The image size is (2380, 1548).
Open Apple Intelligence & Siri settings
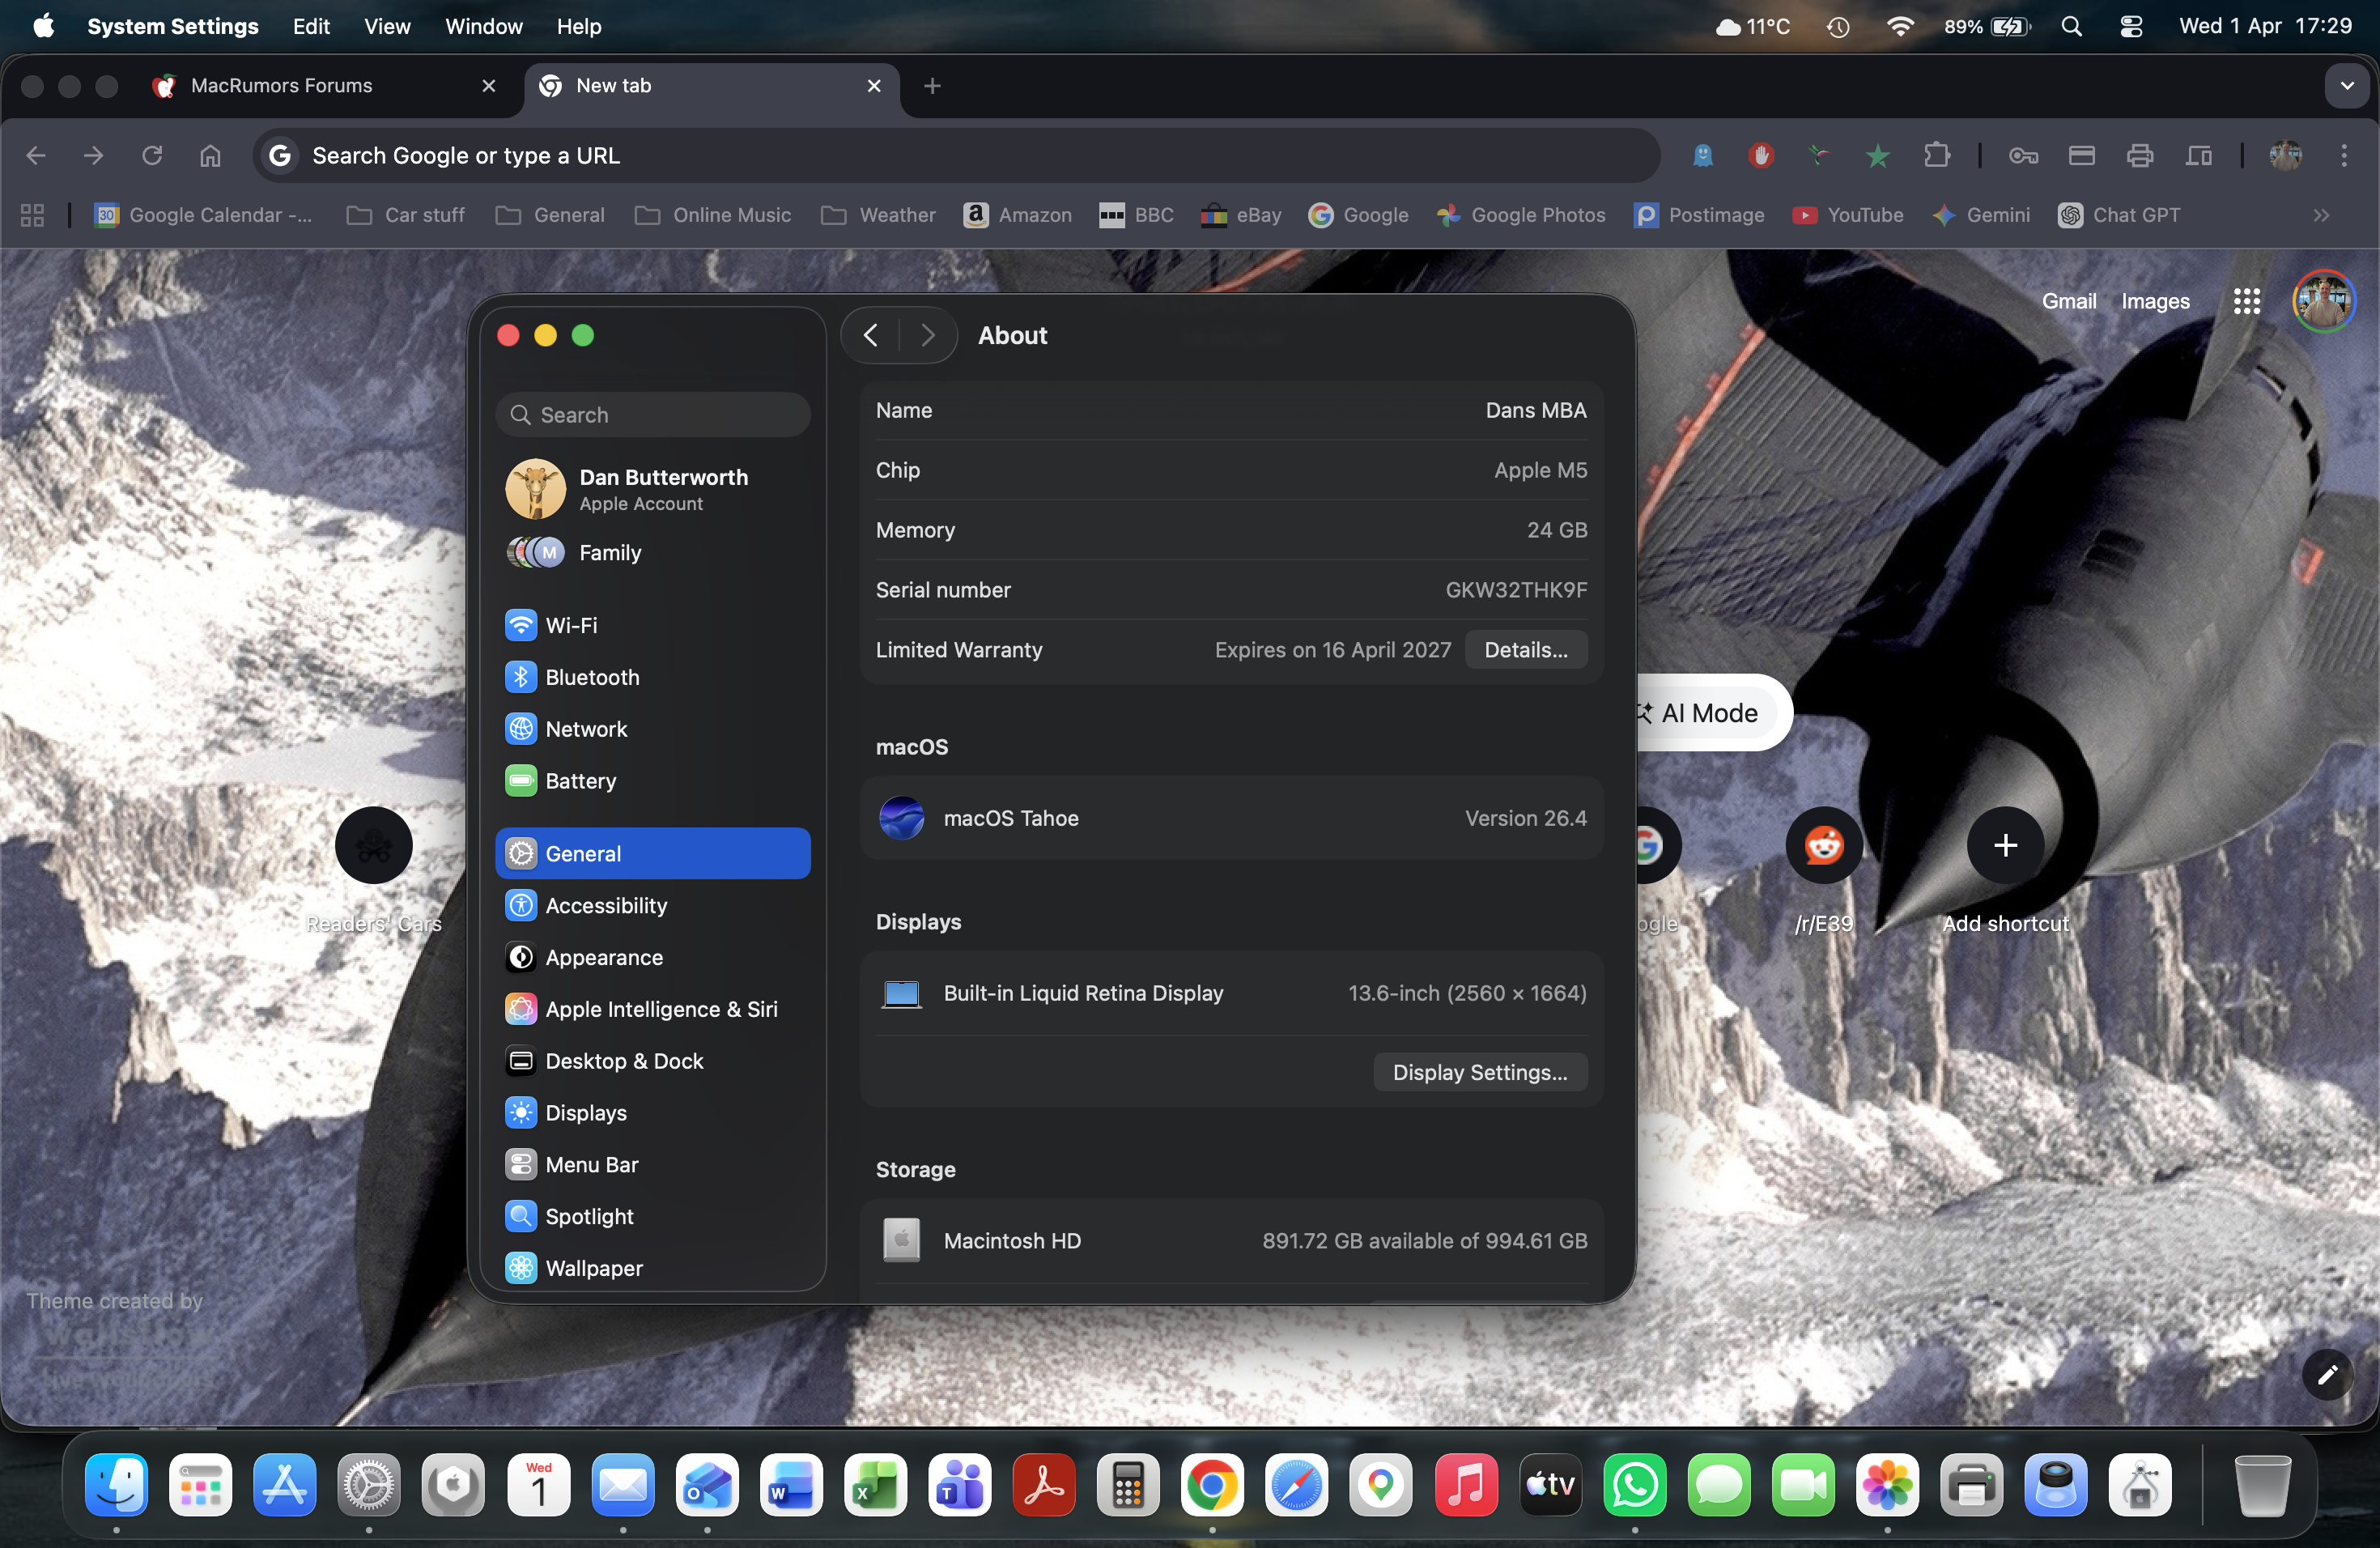(x=652, y=1009)
